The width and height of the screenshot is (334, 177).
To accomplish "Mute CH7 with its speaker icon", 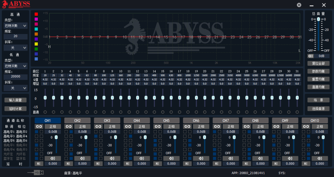I will tap(231, 158).
